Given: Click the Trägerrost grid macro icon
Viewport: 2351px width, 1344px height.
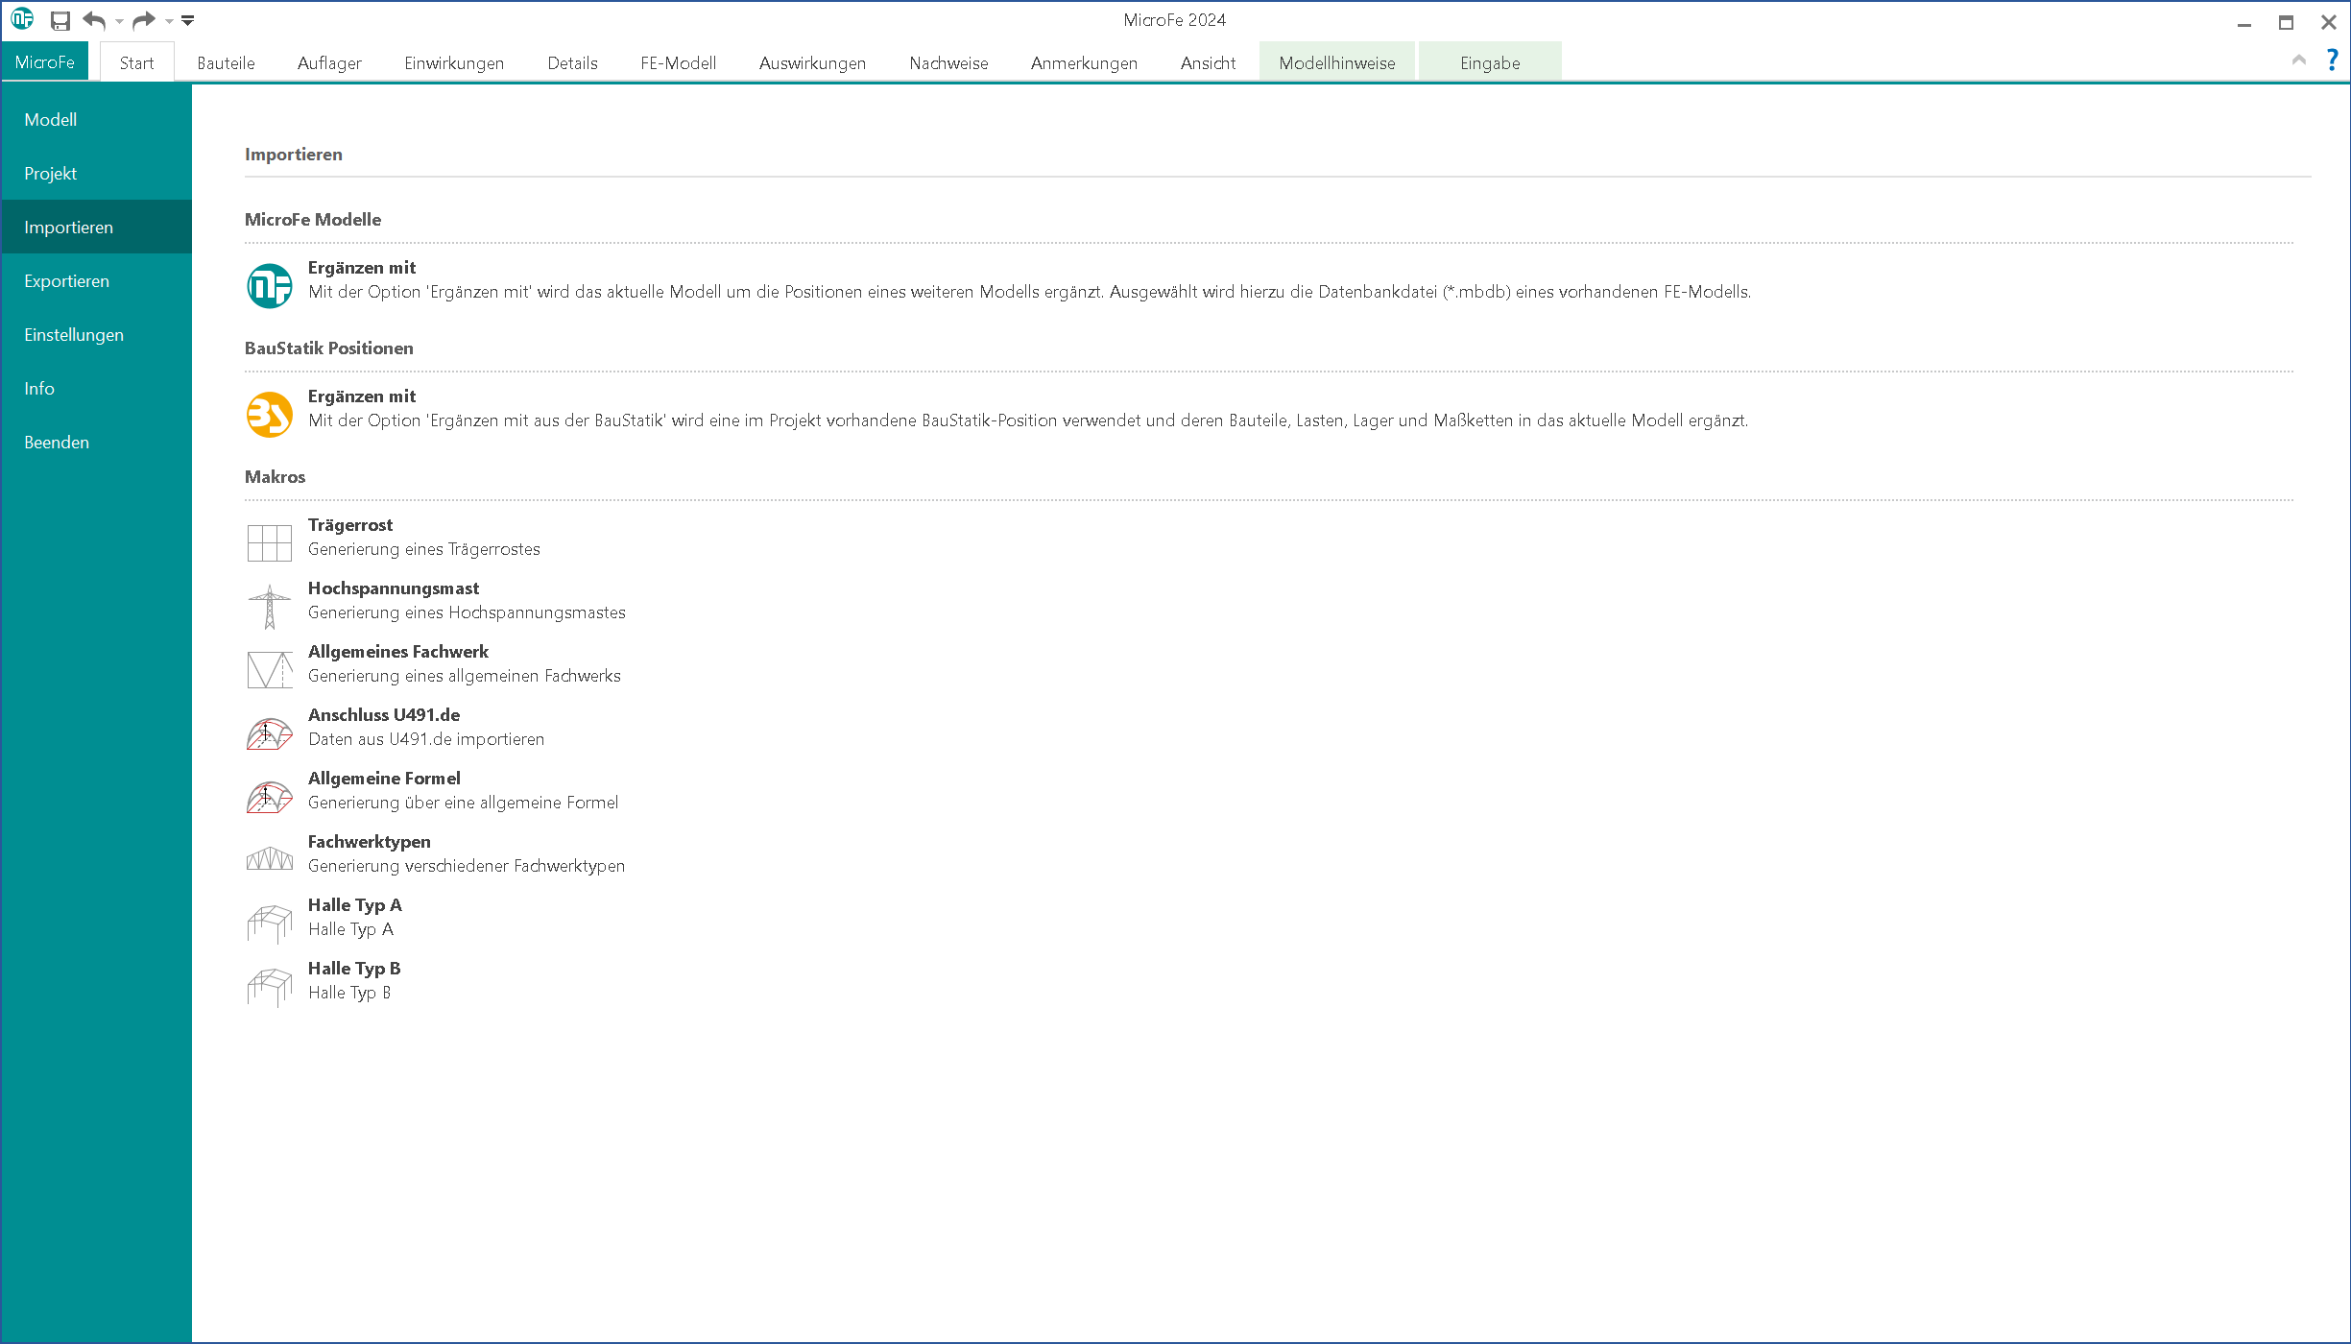Looking at the screenshot, I should click(x=269, y=542).
